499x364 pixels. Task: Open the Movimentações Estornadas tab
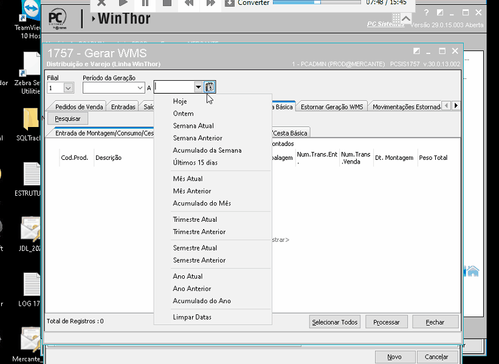407,106
